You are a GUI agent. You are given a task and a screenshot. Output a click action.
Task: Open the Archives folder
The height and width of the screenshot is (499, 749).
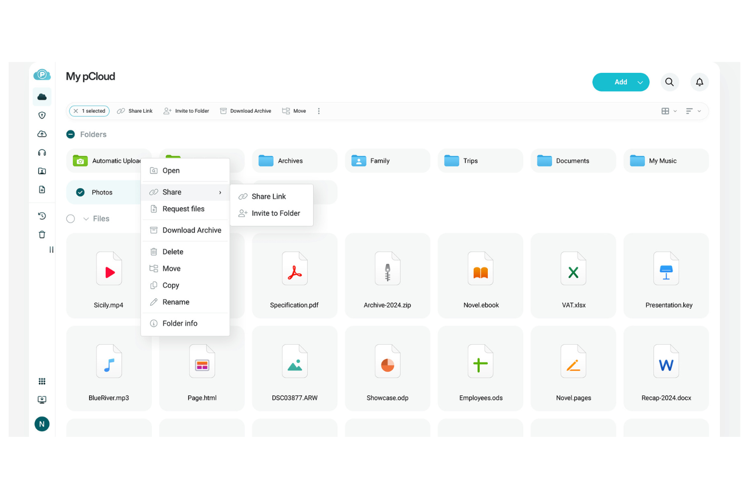pyautogui.click(x=295, y=161)
